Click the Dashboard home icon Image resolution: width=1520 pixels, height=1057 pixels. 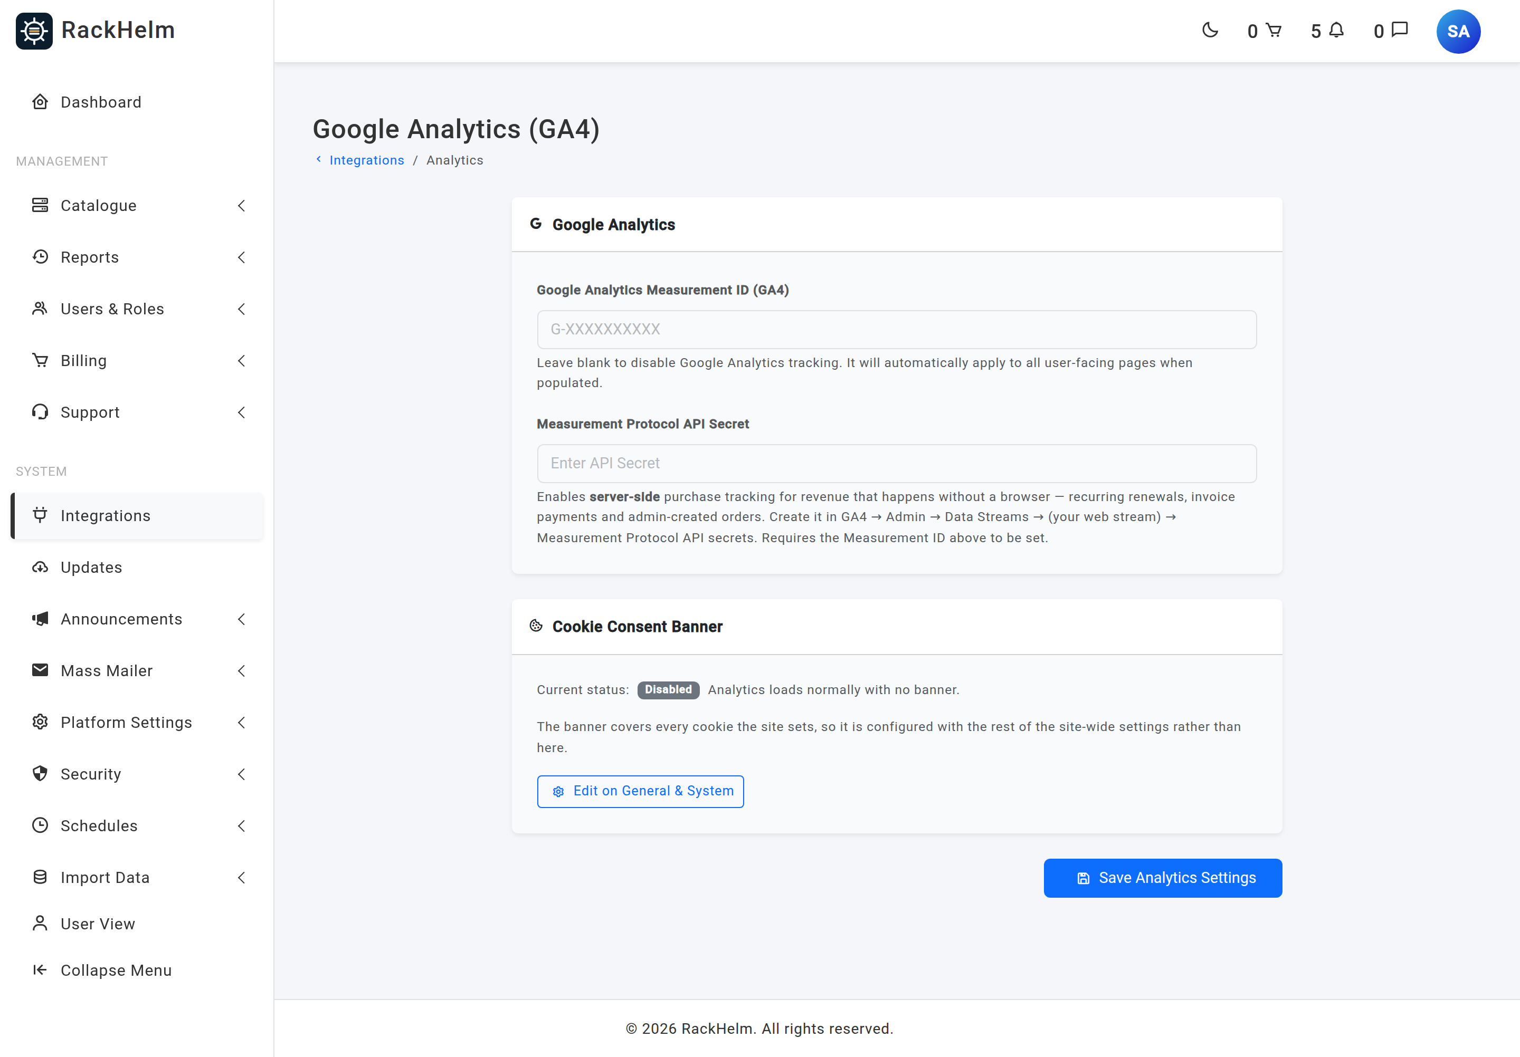point(41,102)
